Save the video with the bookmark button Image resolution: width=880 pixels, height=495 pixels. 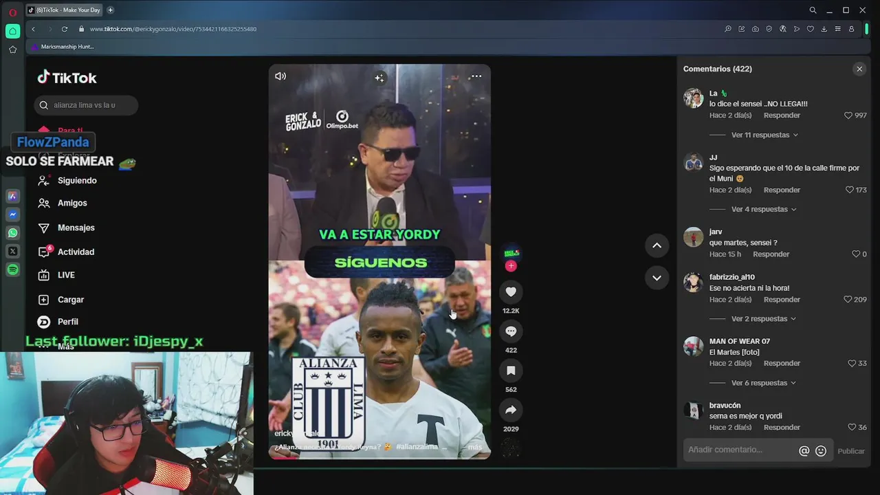pos(511,371)
